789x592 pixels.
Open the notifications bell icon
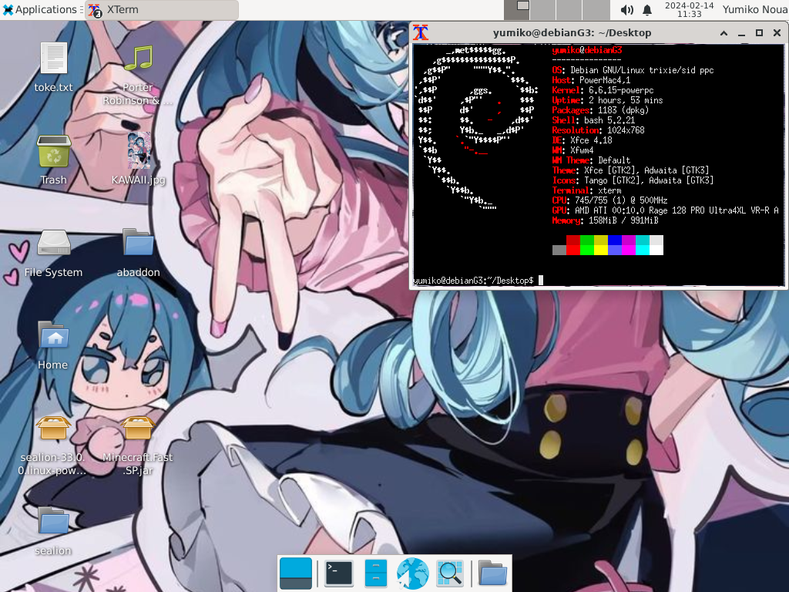coord(647,9)
